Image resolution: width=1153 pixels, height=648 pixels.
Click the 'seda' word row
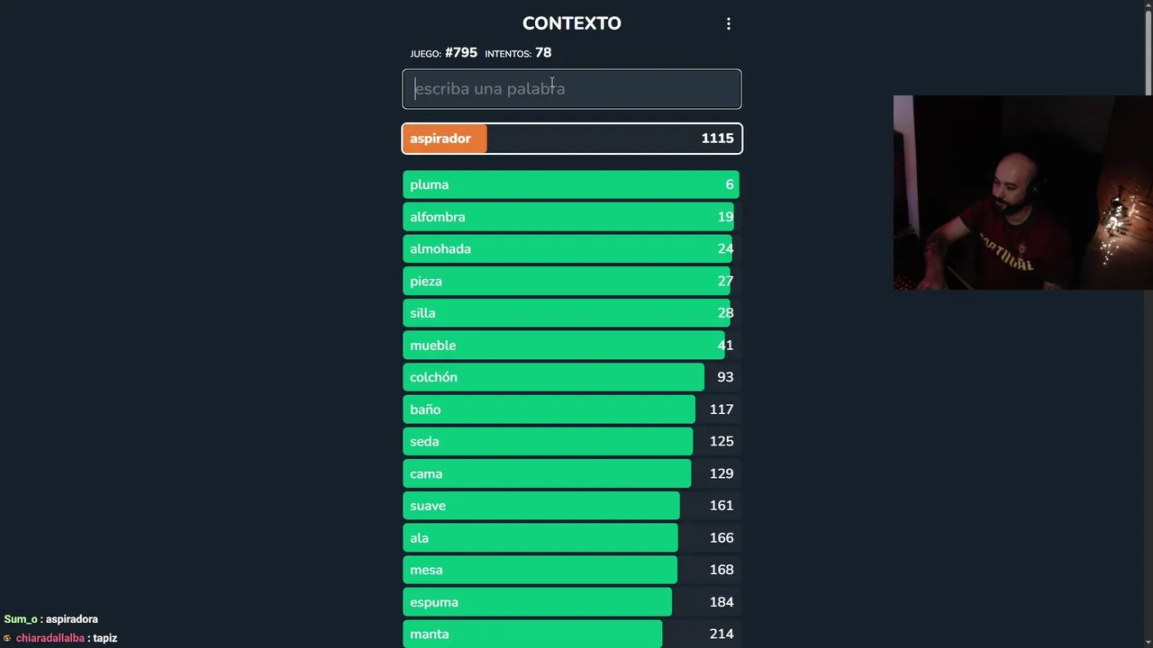571,442
